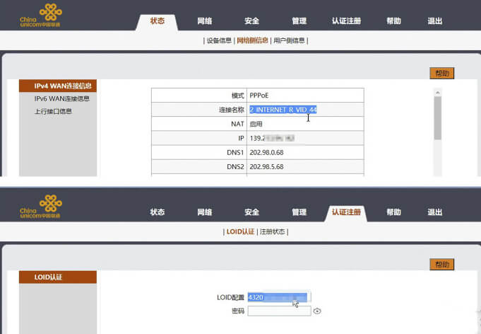Screen dimensions: 481x334
Task: Click scrollbar up arrow beside WAN table
Action: (x=438, y=93)
